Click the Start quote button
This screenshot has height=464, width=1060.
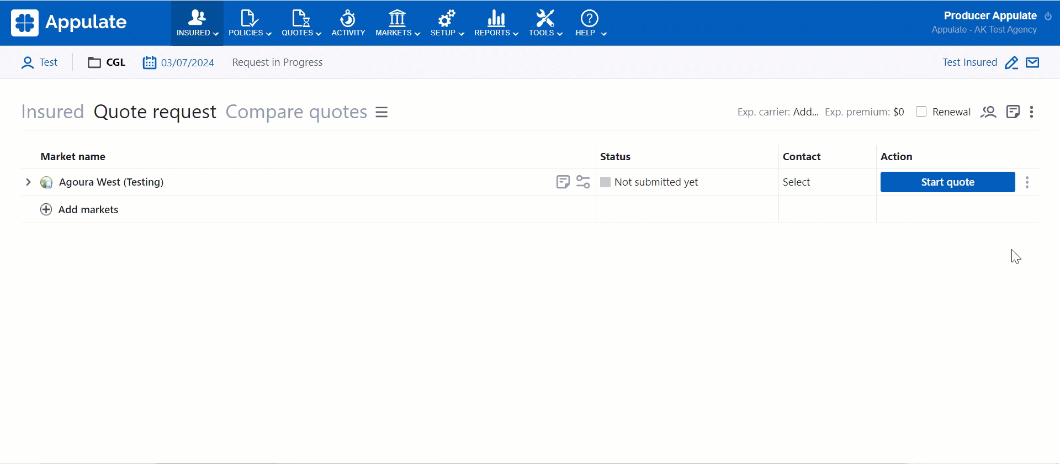(947, 182)
